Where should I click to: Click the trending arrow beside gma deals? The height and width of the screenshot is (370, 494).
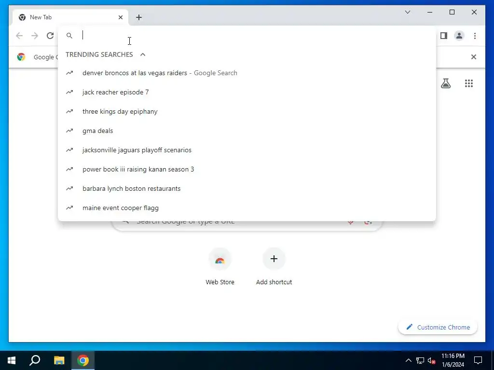click(x=69, y=131)
